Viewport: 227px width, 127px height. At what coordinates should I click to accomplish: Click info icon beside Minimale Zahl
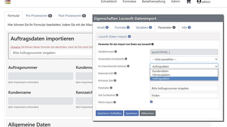(x=115, y=80)
